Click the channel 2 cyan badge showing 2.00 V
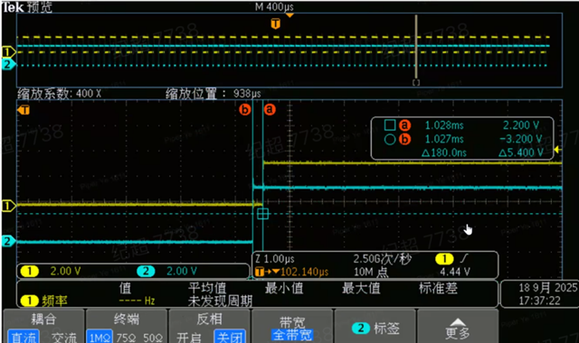This screenshot has width=579, height=343. [x=146, y=272]
